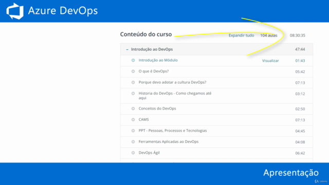Click play icon beside DevOps Ágil
This screenshot has height=185, width=329.
tap(133, 153)
